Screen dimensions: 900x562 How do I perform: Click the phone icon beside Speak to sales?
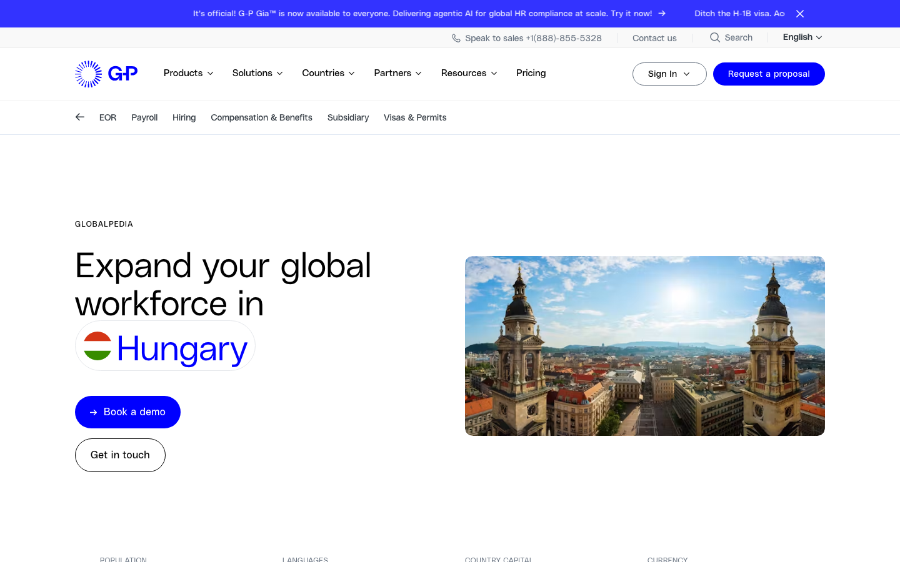[456, 38]
